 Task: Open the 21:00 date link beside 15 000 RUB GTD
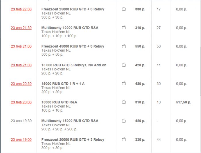(21, 65)
